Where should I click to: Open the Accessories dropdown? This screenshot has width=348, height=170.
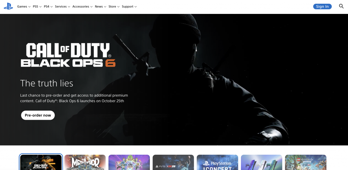tap(82, 7)
